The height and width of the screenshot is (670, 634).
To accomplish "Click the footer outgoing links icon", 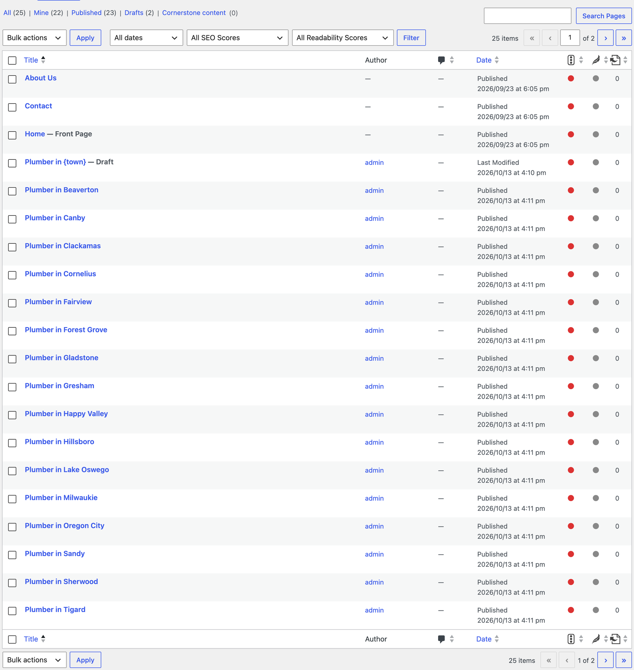I will 615,639.
